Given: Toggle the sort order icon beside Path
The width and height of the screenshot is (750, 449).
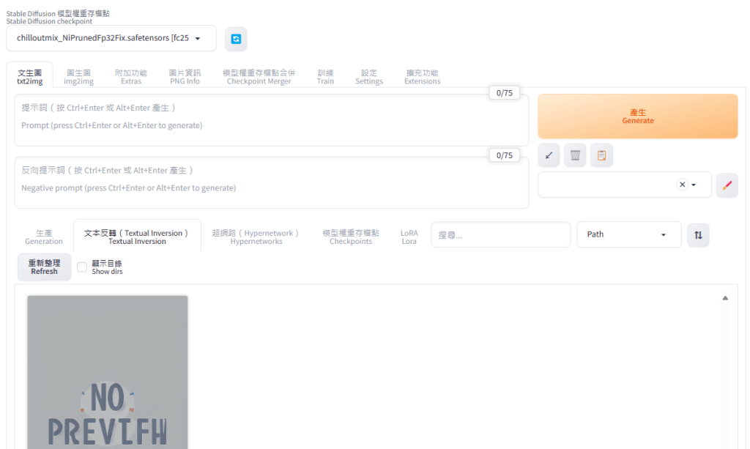Looking at the screenshot, I should click(697, 234).
